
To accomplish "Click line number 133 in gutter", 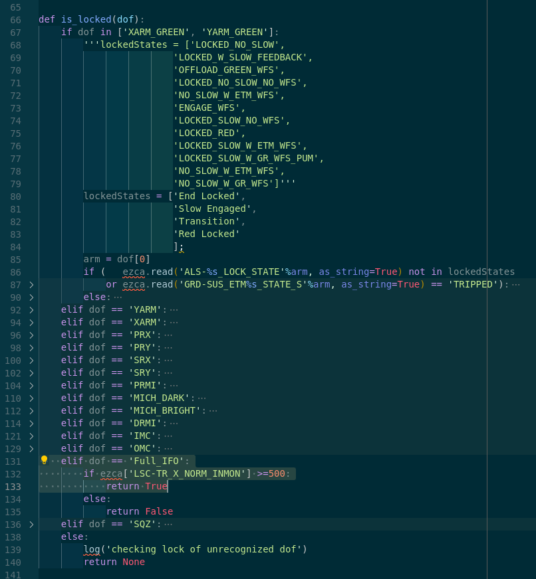I will 13,487.
